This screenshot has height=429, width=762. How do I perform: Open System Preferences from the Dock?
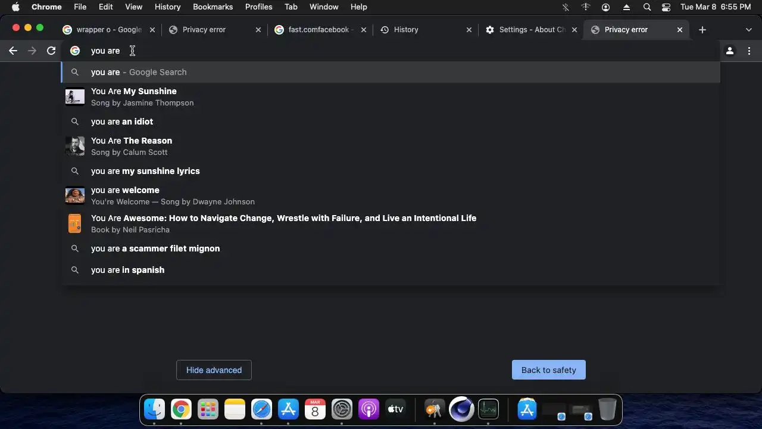coord(342,409)
